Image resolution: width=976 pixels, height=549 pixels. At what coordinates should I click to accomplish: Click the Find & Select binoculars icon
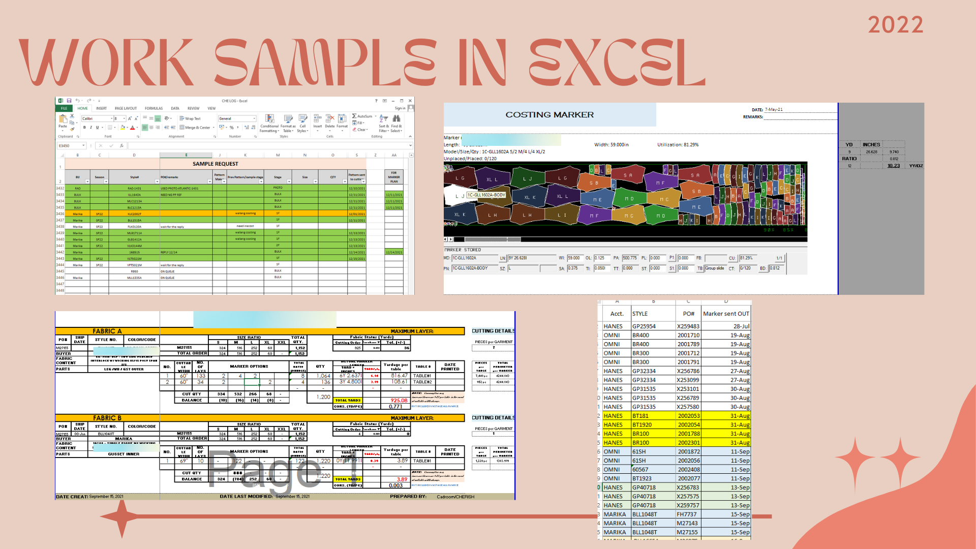[x=396, y=118]
